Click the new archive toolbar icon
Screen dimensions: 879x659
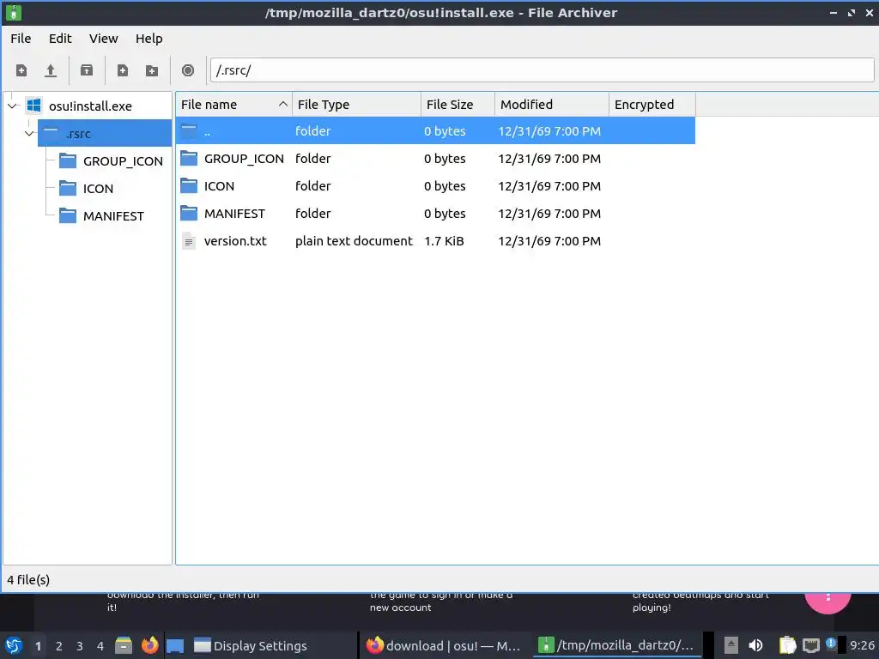point(21,70)
